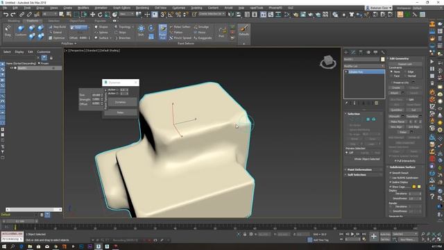Select the Drag tool in Freeform ribbon
The width and height of the screenshot is (444, 250).
8,31
